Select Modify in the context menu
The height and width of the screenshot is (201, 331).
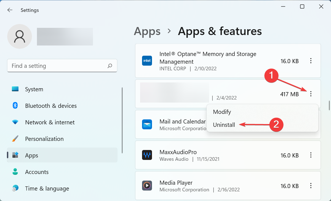click(x=222, y=112)
